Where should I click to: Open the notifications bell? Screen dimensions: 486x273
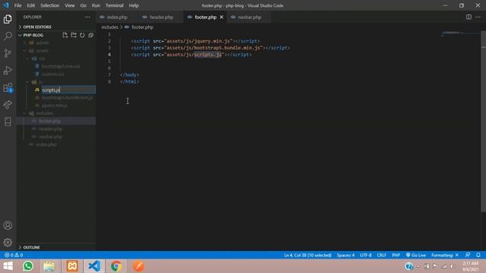click(478, 255)
